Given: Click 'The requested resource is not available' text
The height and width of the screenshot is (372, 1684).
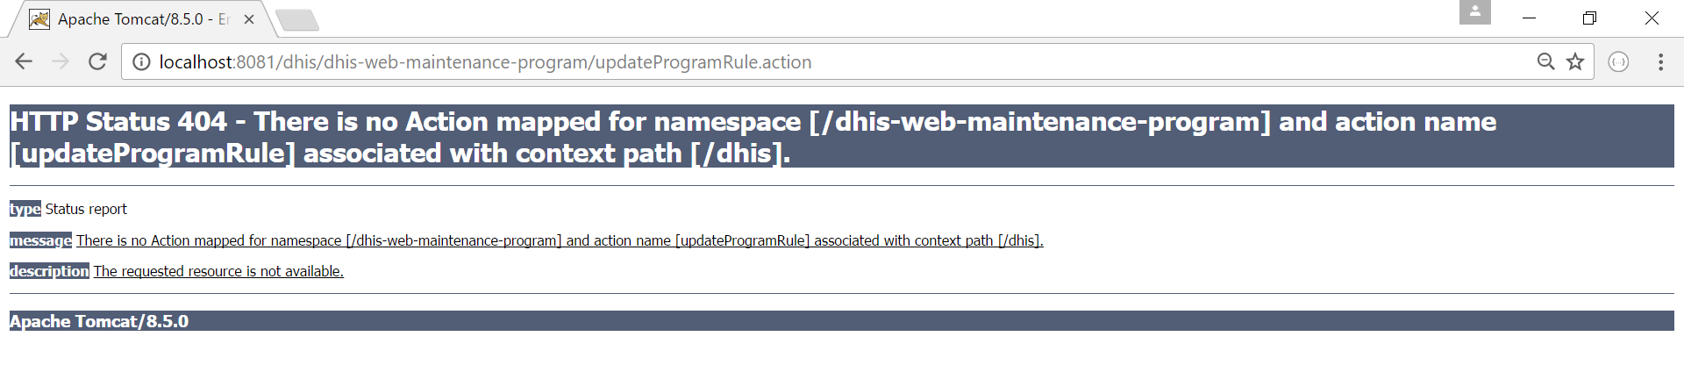Looking at the screenshot, I should click(218, 272).
